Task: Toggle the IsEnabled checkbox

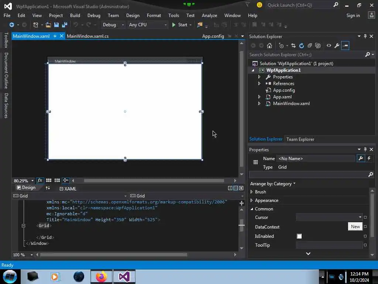Action: click(299, 236)
